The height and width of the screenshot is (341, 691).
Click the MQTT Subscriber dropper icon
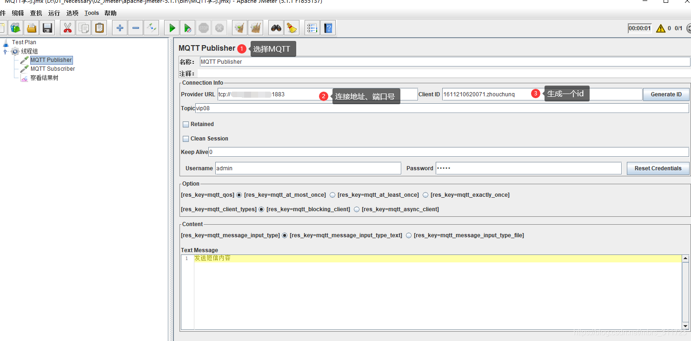coord(24,69)
